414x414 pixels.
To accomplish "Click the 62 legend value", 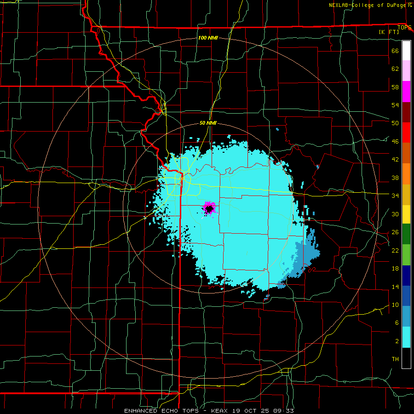I will pyautogui.click(x=395, y=69).
